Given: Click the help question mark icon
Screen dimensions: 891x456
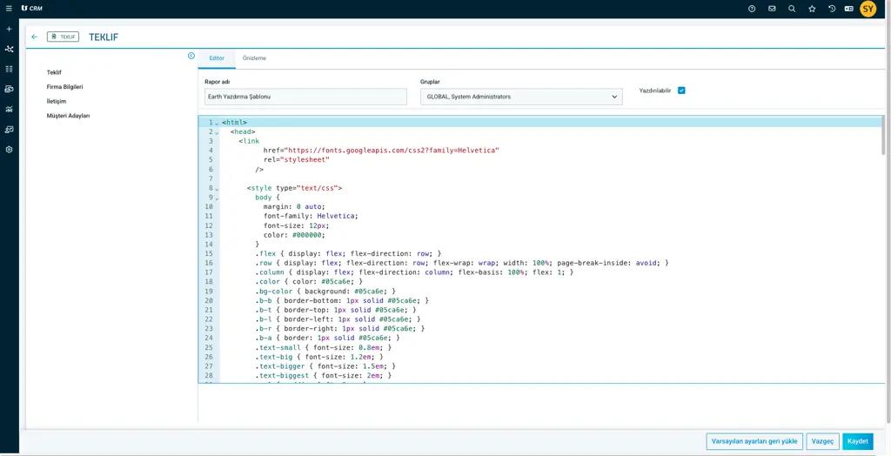Looking at the screenshot, I should point(752,9).
